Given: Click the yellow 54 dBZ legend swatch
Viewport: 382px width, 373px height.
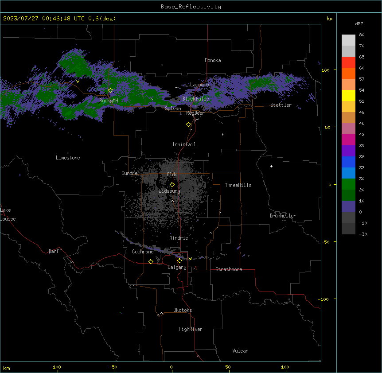Looking at the screenshot, I should tap(348, 95).
